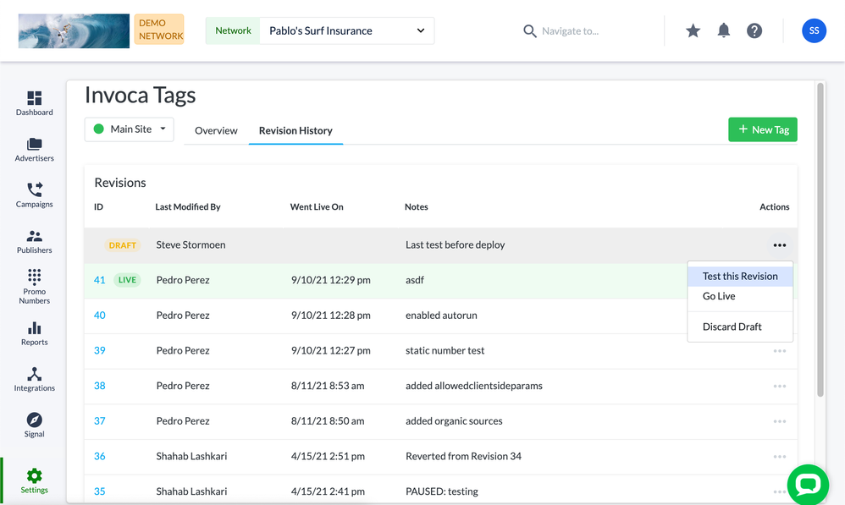The width and height of the screenshot is (845, 505).
Task: Click the favorites star icon
Action: click(693, 30)
